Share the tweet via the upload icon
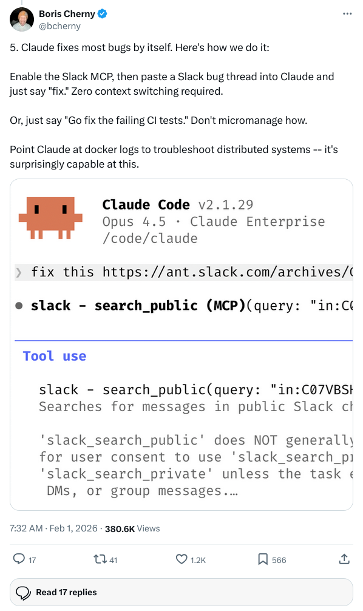This screenshot has height=611, width=363. click(344, 559)
